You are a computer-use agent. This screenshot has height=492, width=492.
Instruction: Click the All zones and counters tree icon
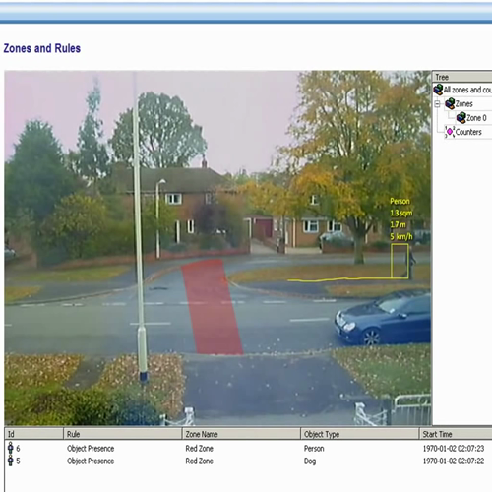click(x=438, y=90)
